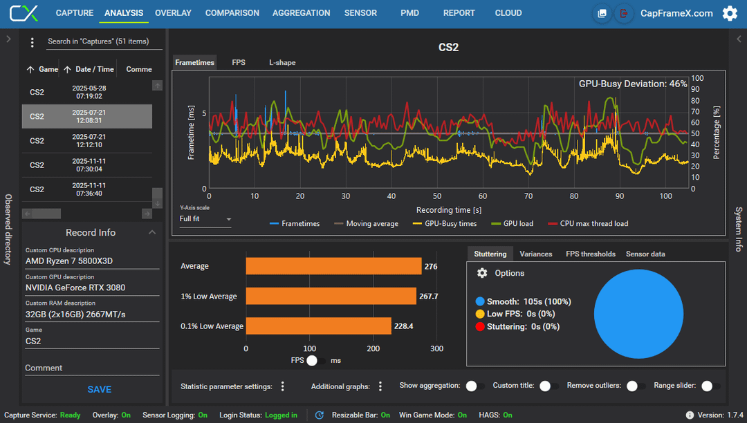Open the CapFrameX.com link
This screenshot has height=423, width=747.
pyautogui.click(x=676, y=13)
